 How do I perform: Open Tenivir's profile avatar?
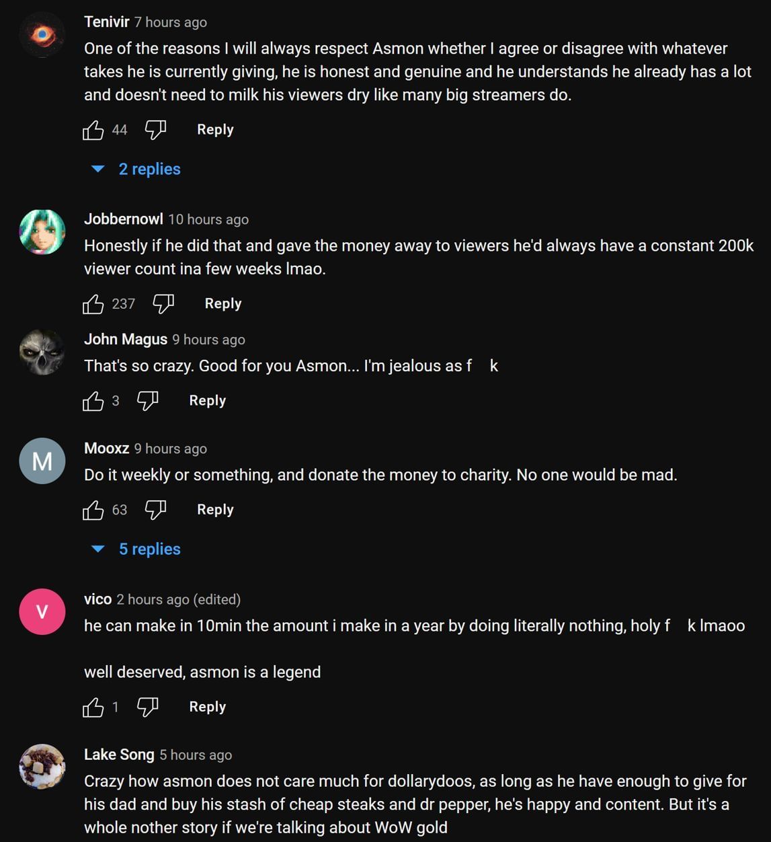(42, 34)
